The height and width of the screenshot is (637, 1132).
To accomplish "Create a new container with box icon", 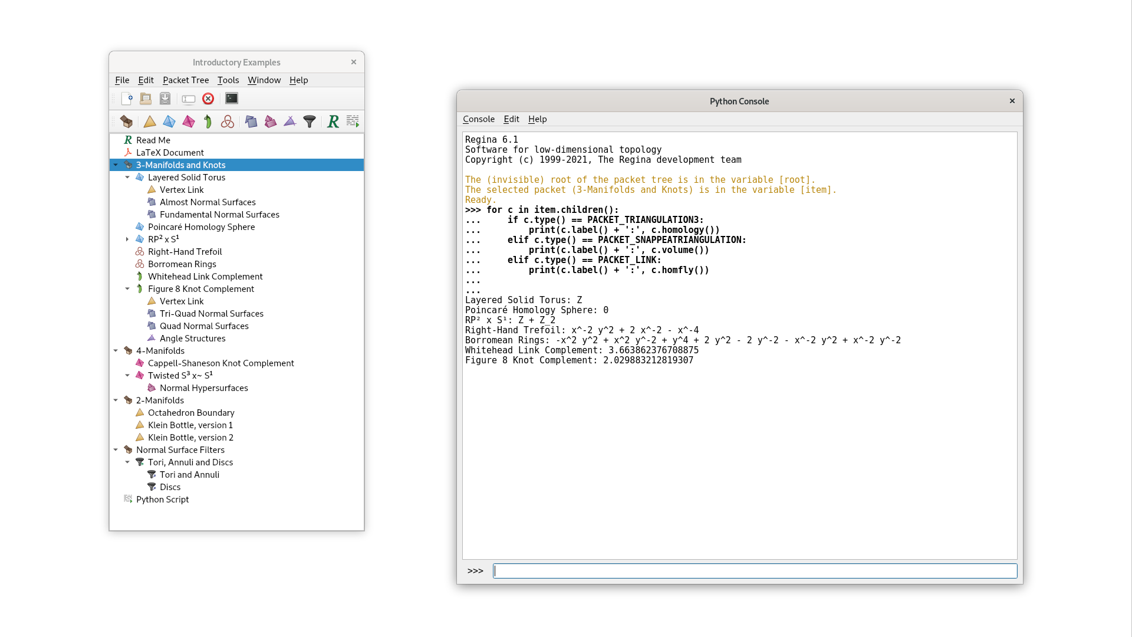I will click(126, 122).
